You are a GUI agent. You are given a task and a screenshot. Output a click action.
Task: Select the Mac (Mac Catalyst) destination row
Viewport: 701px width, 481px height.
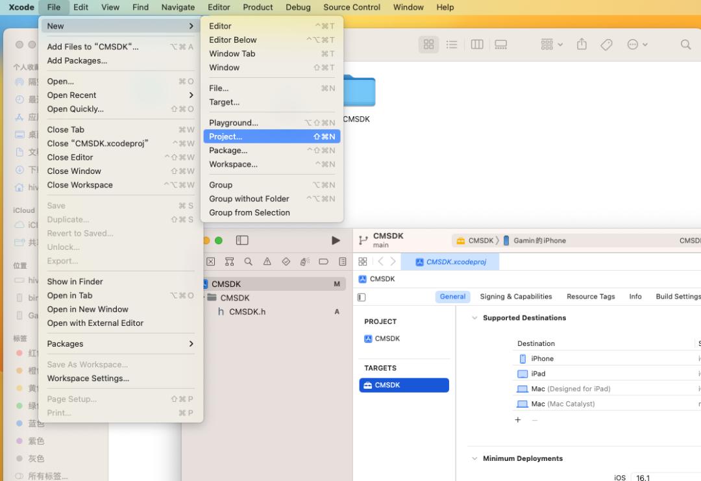pos(607,404)
